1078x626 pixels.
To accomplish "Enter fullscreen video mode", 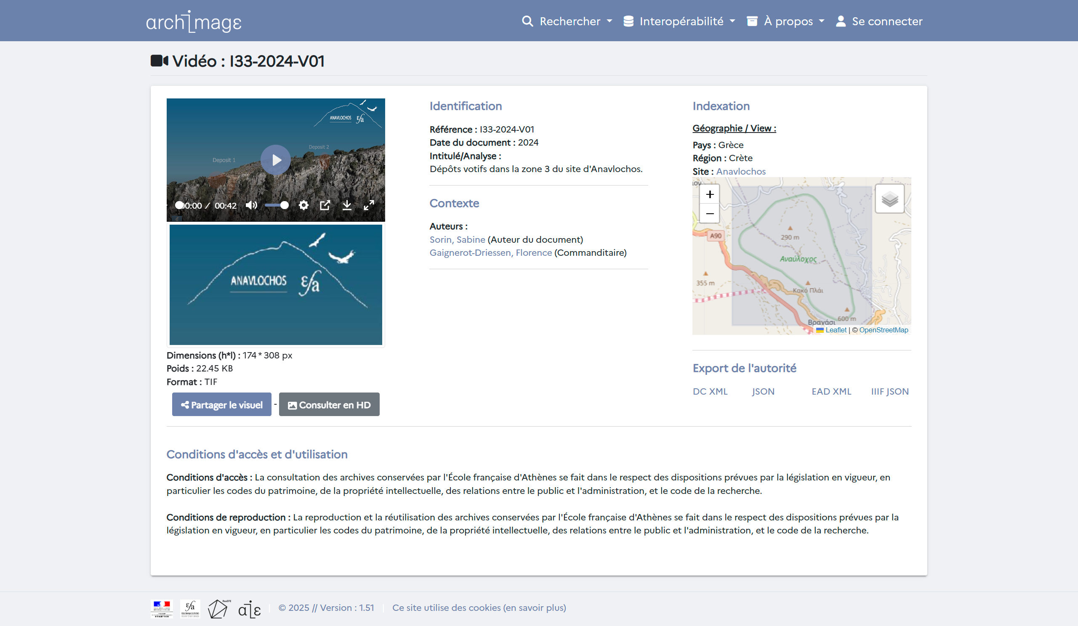I will point(369,205).
